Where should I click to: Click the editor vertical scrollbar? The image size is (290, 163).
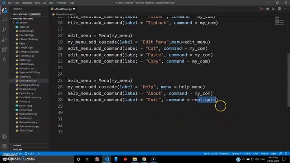289,81
